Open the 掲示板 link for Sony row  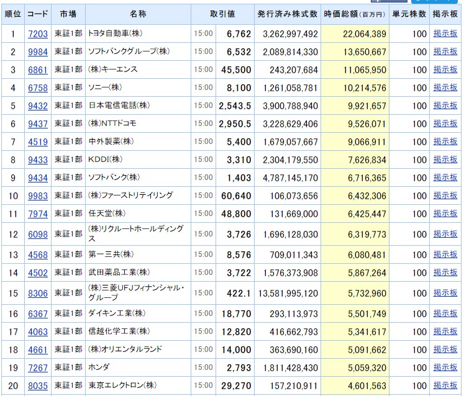coord(445,88)
